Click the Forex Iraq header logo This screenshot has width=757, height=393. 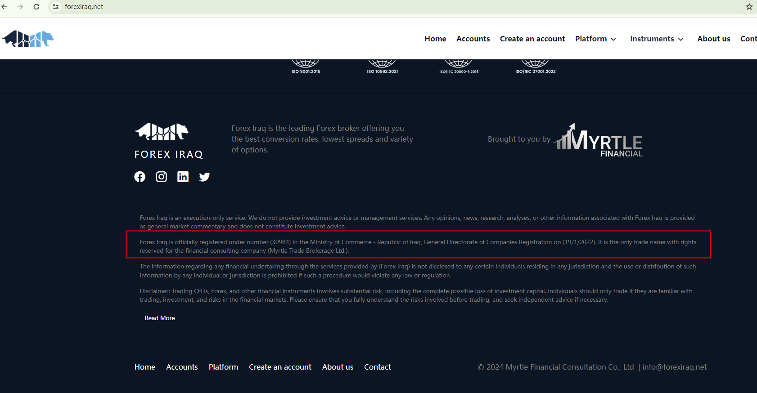tap(27, 39)
